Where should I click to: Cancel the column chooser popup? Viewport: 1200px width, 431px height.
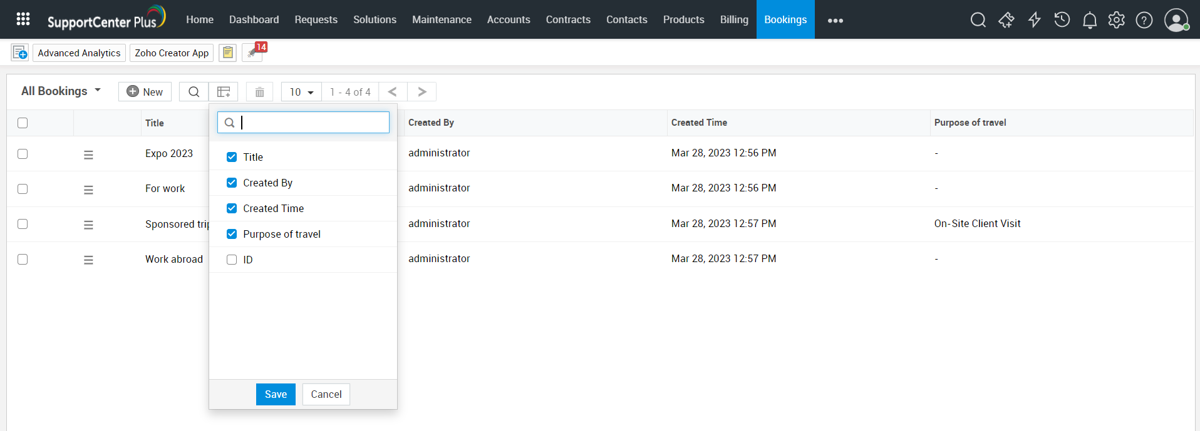(x=326, y=394)
